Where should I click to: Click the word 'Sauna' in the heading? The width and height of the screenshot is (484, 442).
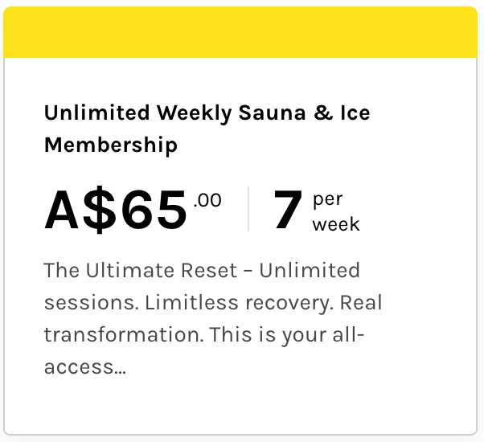point(272,113)
